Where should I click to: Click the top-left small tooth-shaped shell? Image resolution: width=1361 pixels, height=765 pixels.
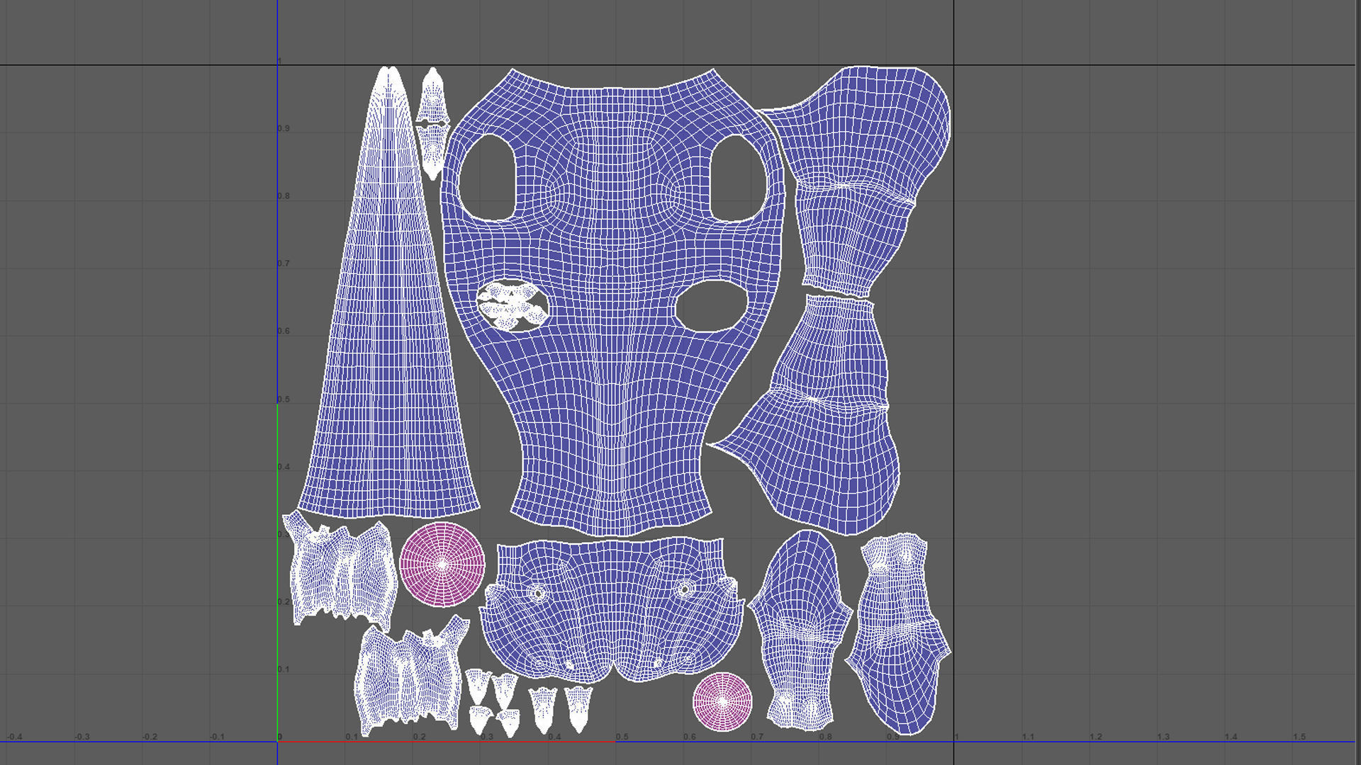click(477, 684)
